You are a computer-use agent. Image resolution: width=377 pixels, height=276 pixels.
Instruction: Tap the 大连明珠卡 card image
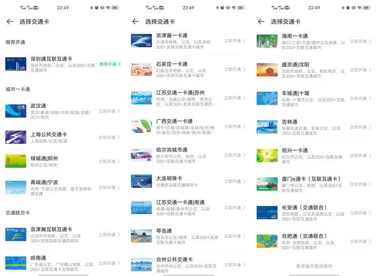pos(141,181)
